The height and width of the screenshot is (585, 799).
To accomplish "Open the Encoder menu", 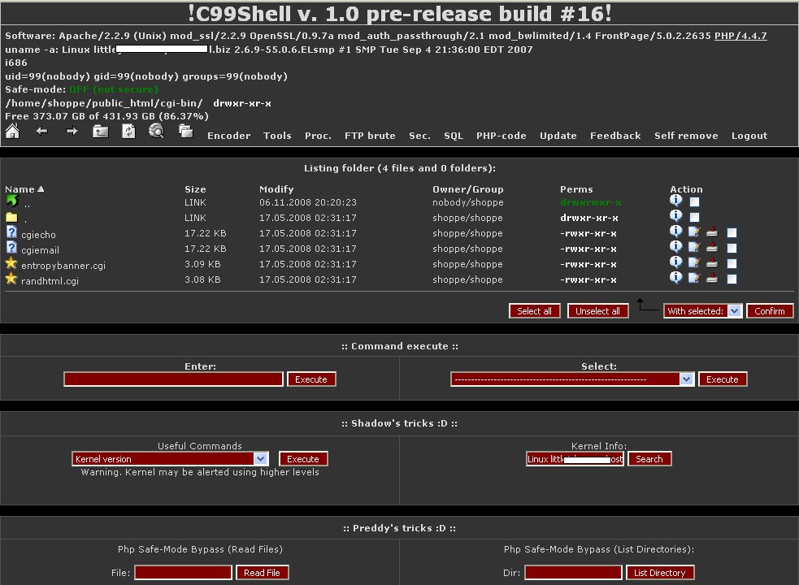I will tap(228, 136).
